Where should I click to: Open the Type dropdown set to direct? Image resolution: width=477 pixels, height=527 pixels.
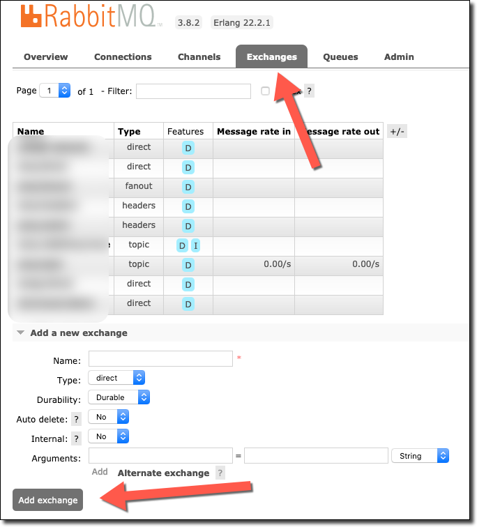pyautogui.click(x=116, y=378)
